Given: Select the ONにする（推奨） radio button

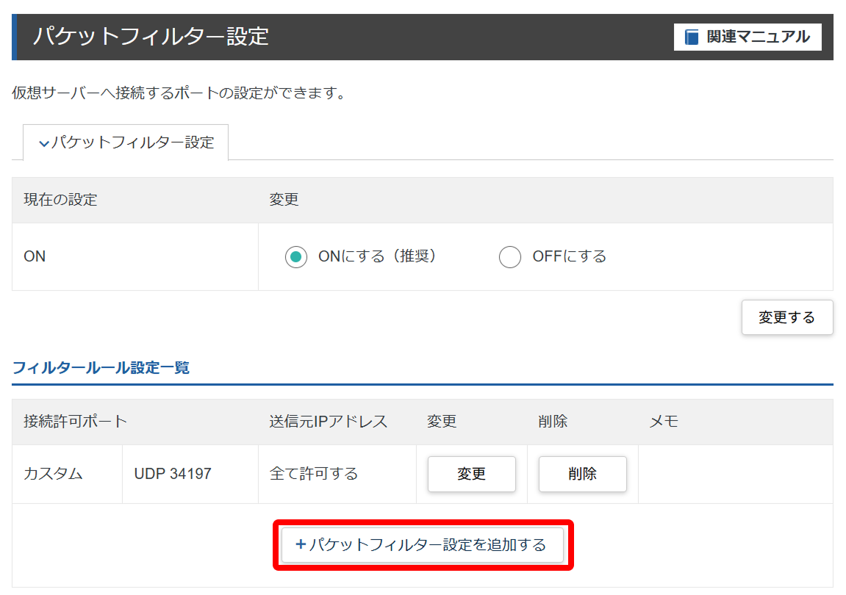Looking at the screenshot, I should pyautogui.click(x=296, y=257).
